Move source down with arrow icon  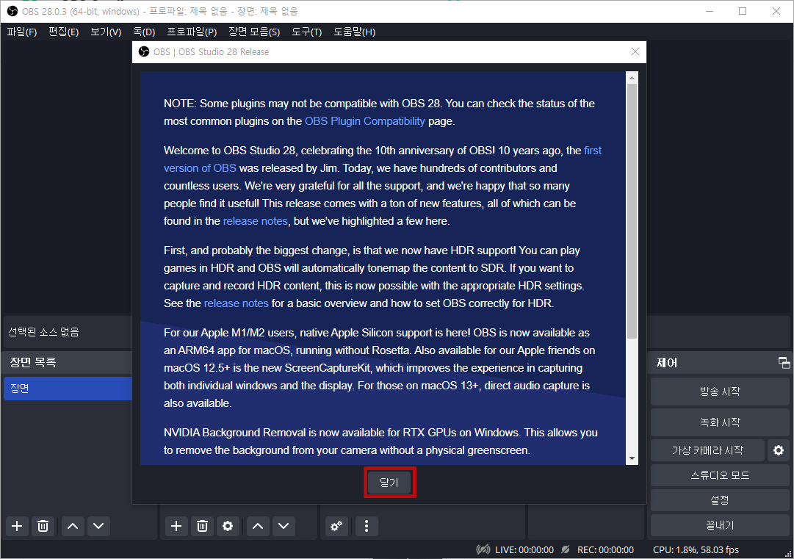pos(284,526)
